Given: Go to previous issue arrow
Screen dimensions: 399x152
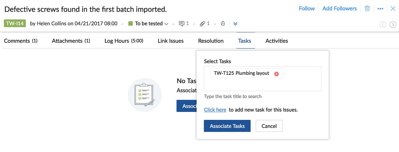Looking at the screenshot, I should [x=383, y=25].
